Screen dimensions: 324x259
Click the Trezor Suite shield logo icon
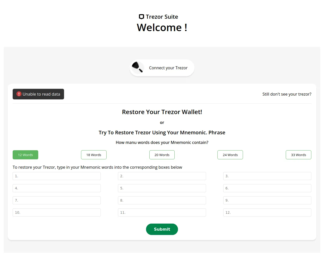[141, 17]
